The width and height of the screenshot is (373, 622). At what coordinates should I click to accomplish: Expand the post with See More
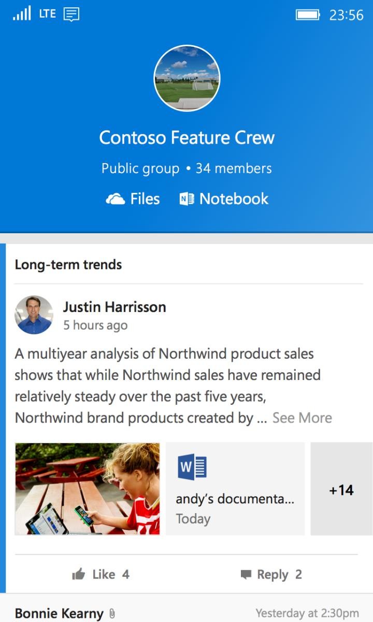pyautogui.click(x=302, y=418)
